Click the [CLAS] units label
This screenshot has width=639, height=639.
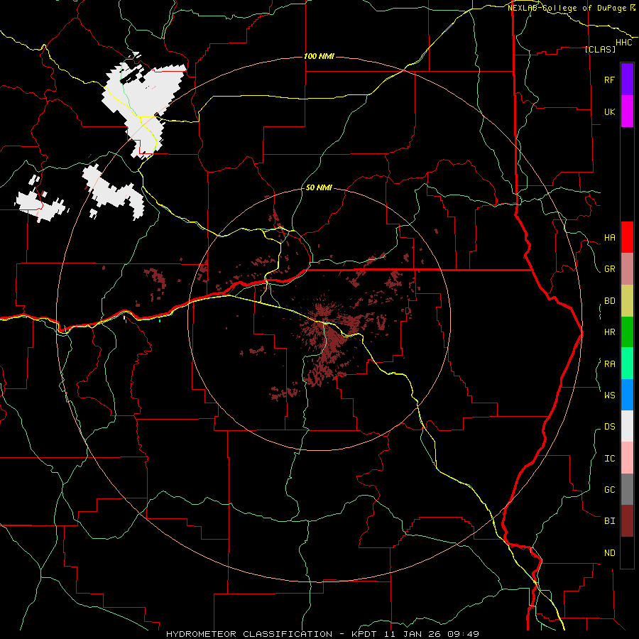click(600, 49)
